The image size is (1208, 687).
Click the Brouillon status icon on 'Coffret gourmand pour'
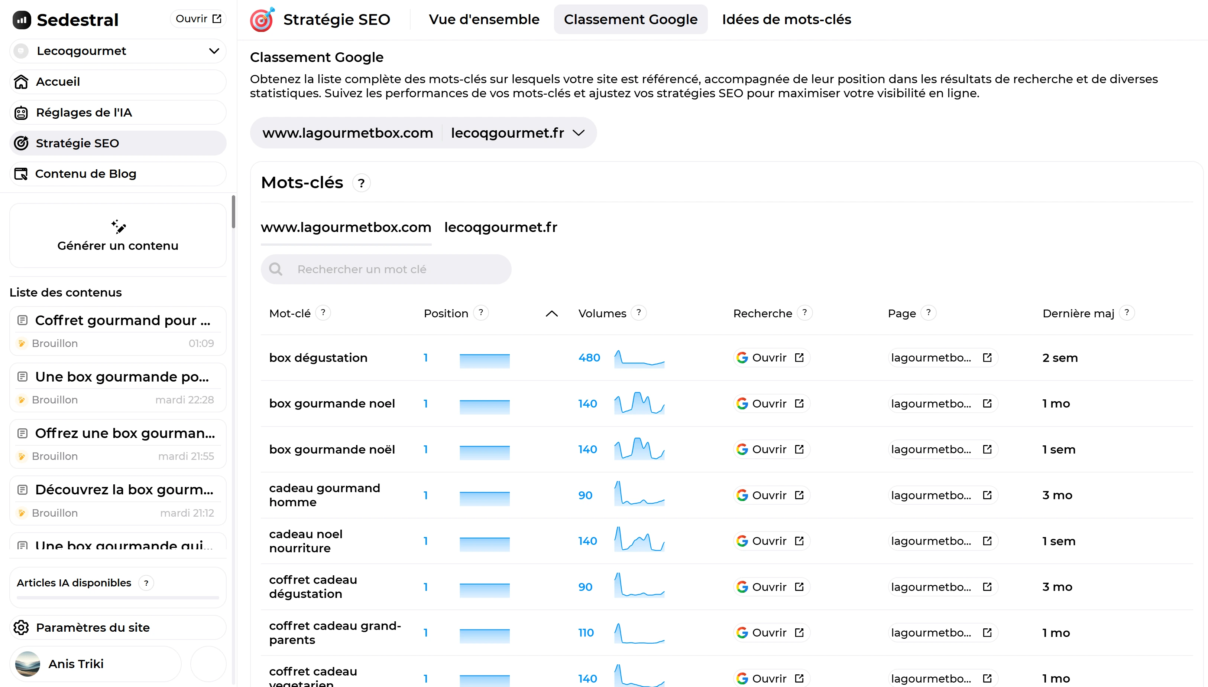pos(21,344)
